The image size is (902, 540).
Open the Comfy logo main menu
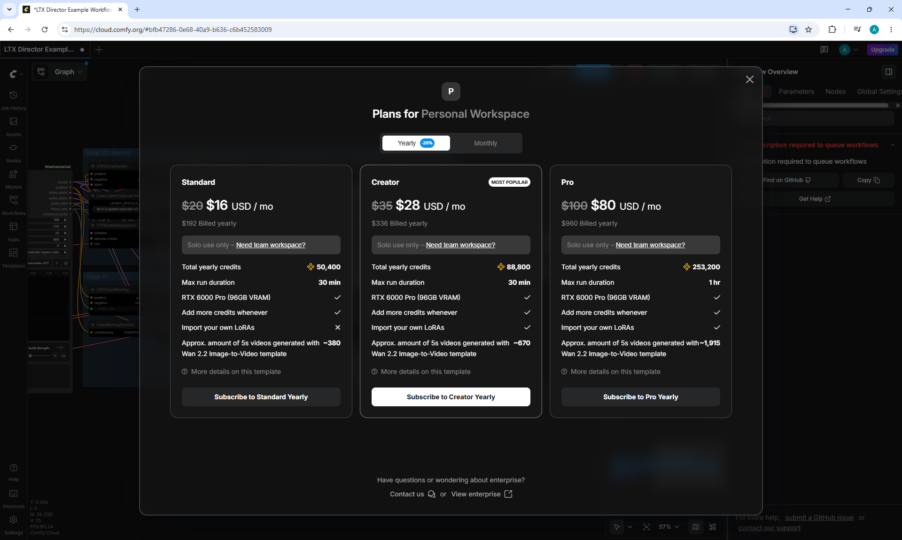pyautogui.click(x=16, y=73)
